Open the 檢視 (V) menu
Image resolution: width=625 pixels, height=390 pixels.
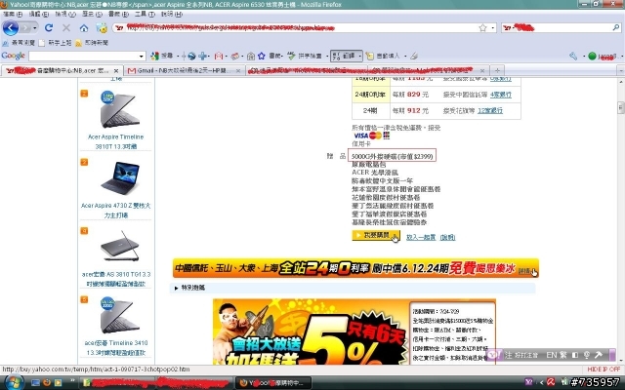pyautogui.click(x=65, y=14)
